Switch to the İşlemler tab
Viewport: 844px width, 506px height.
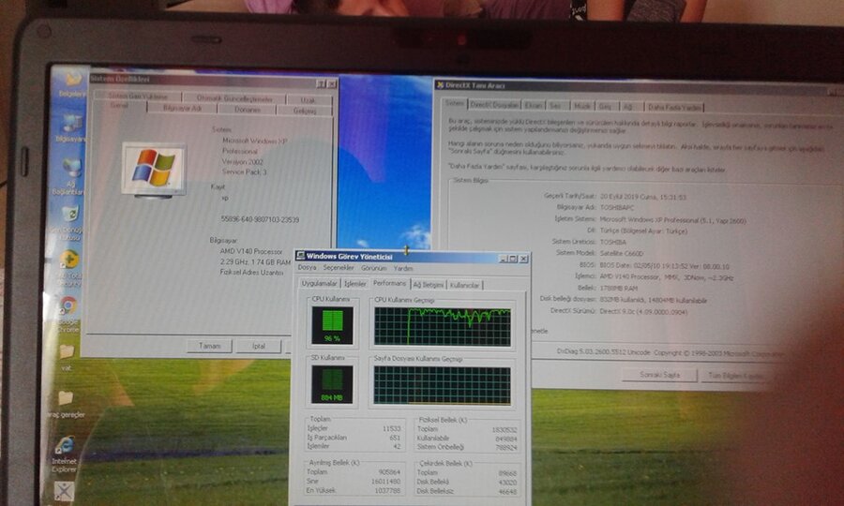pos(354,284)
